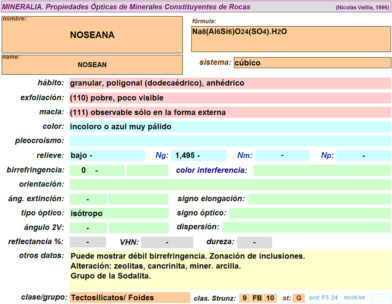
Task: Click the empty signo elongación field
Action: [x=319, y=199]
